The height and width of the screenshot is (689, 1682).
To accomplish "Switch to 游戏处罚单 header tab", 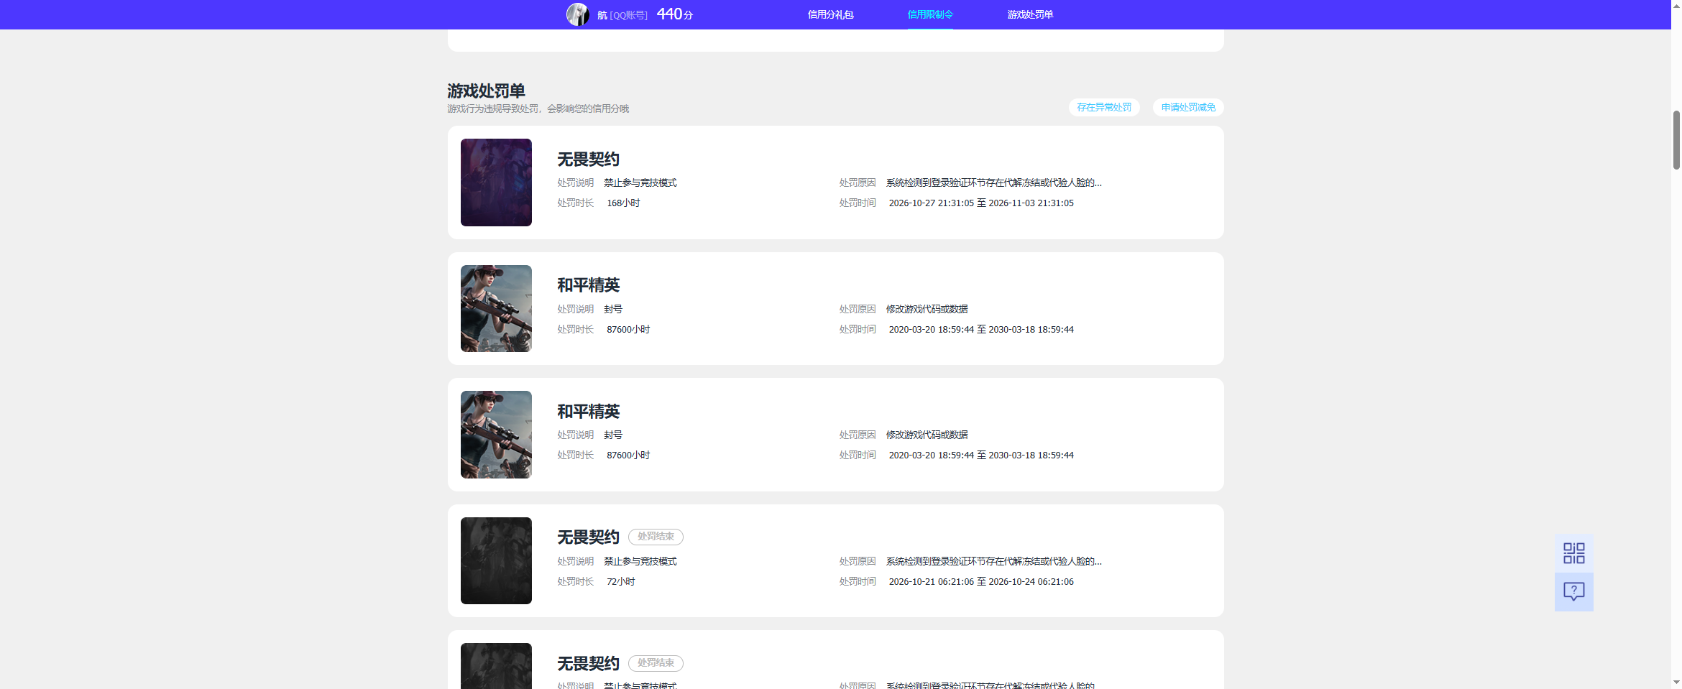I will tap(1030, 14).
